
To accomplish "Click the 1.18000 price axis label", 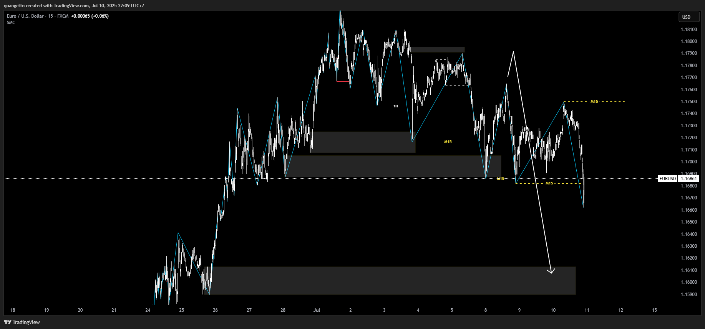I will [689, 41].
